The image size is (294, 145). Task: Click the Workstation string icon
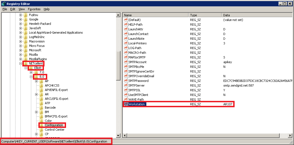[126, 104]
